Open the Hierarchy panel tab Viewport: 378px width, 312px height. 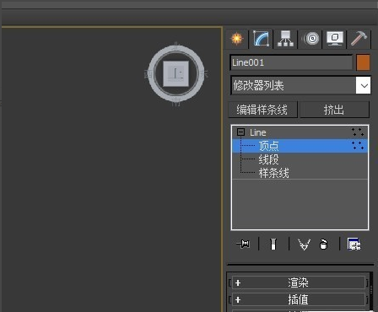coord(285,39)
